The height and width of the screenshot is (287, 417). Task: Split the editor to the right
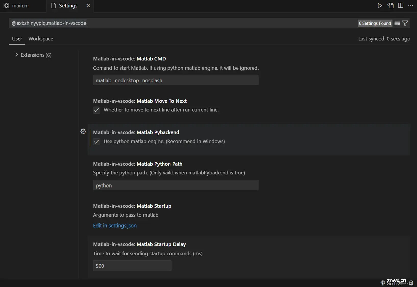click(401, 6)
